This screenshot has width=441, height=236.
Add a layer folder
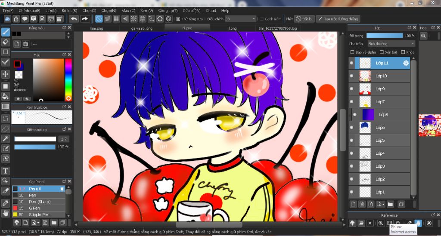coord(390,204)
